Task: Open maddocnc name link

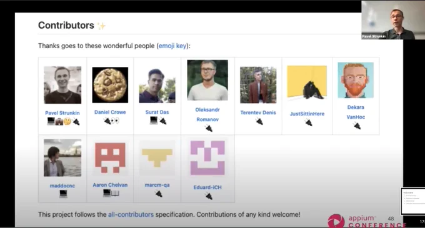Action: 62,186
